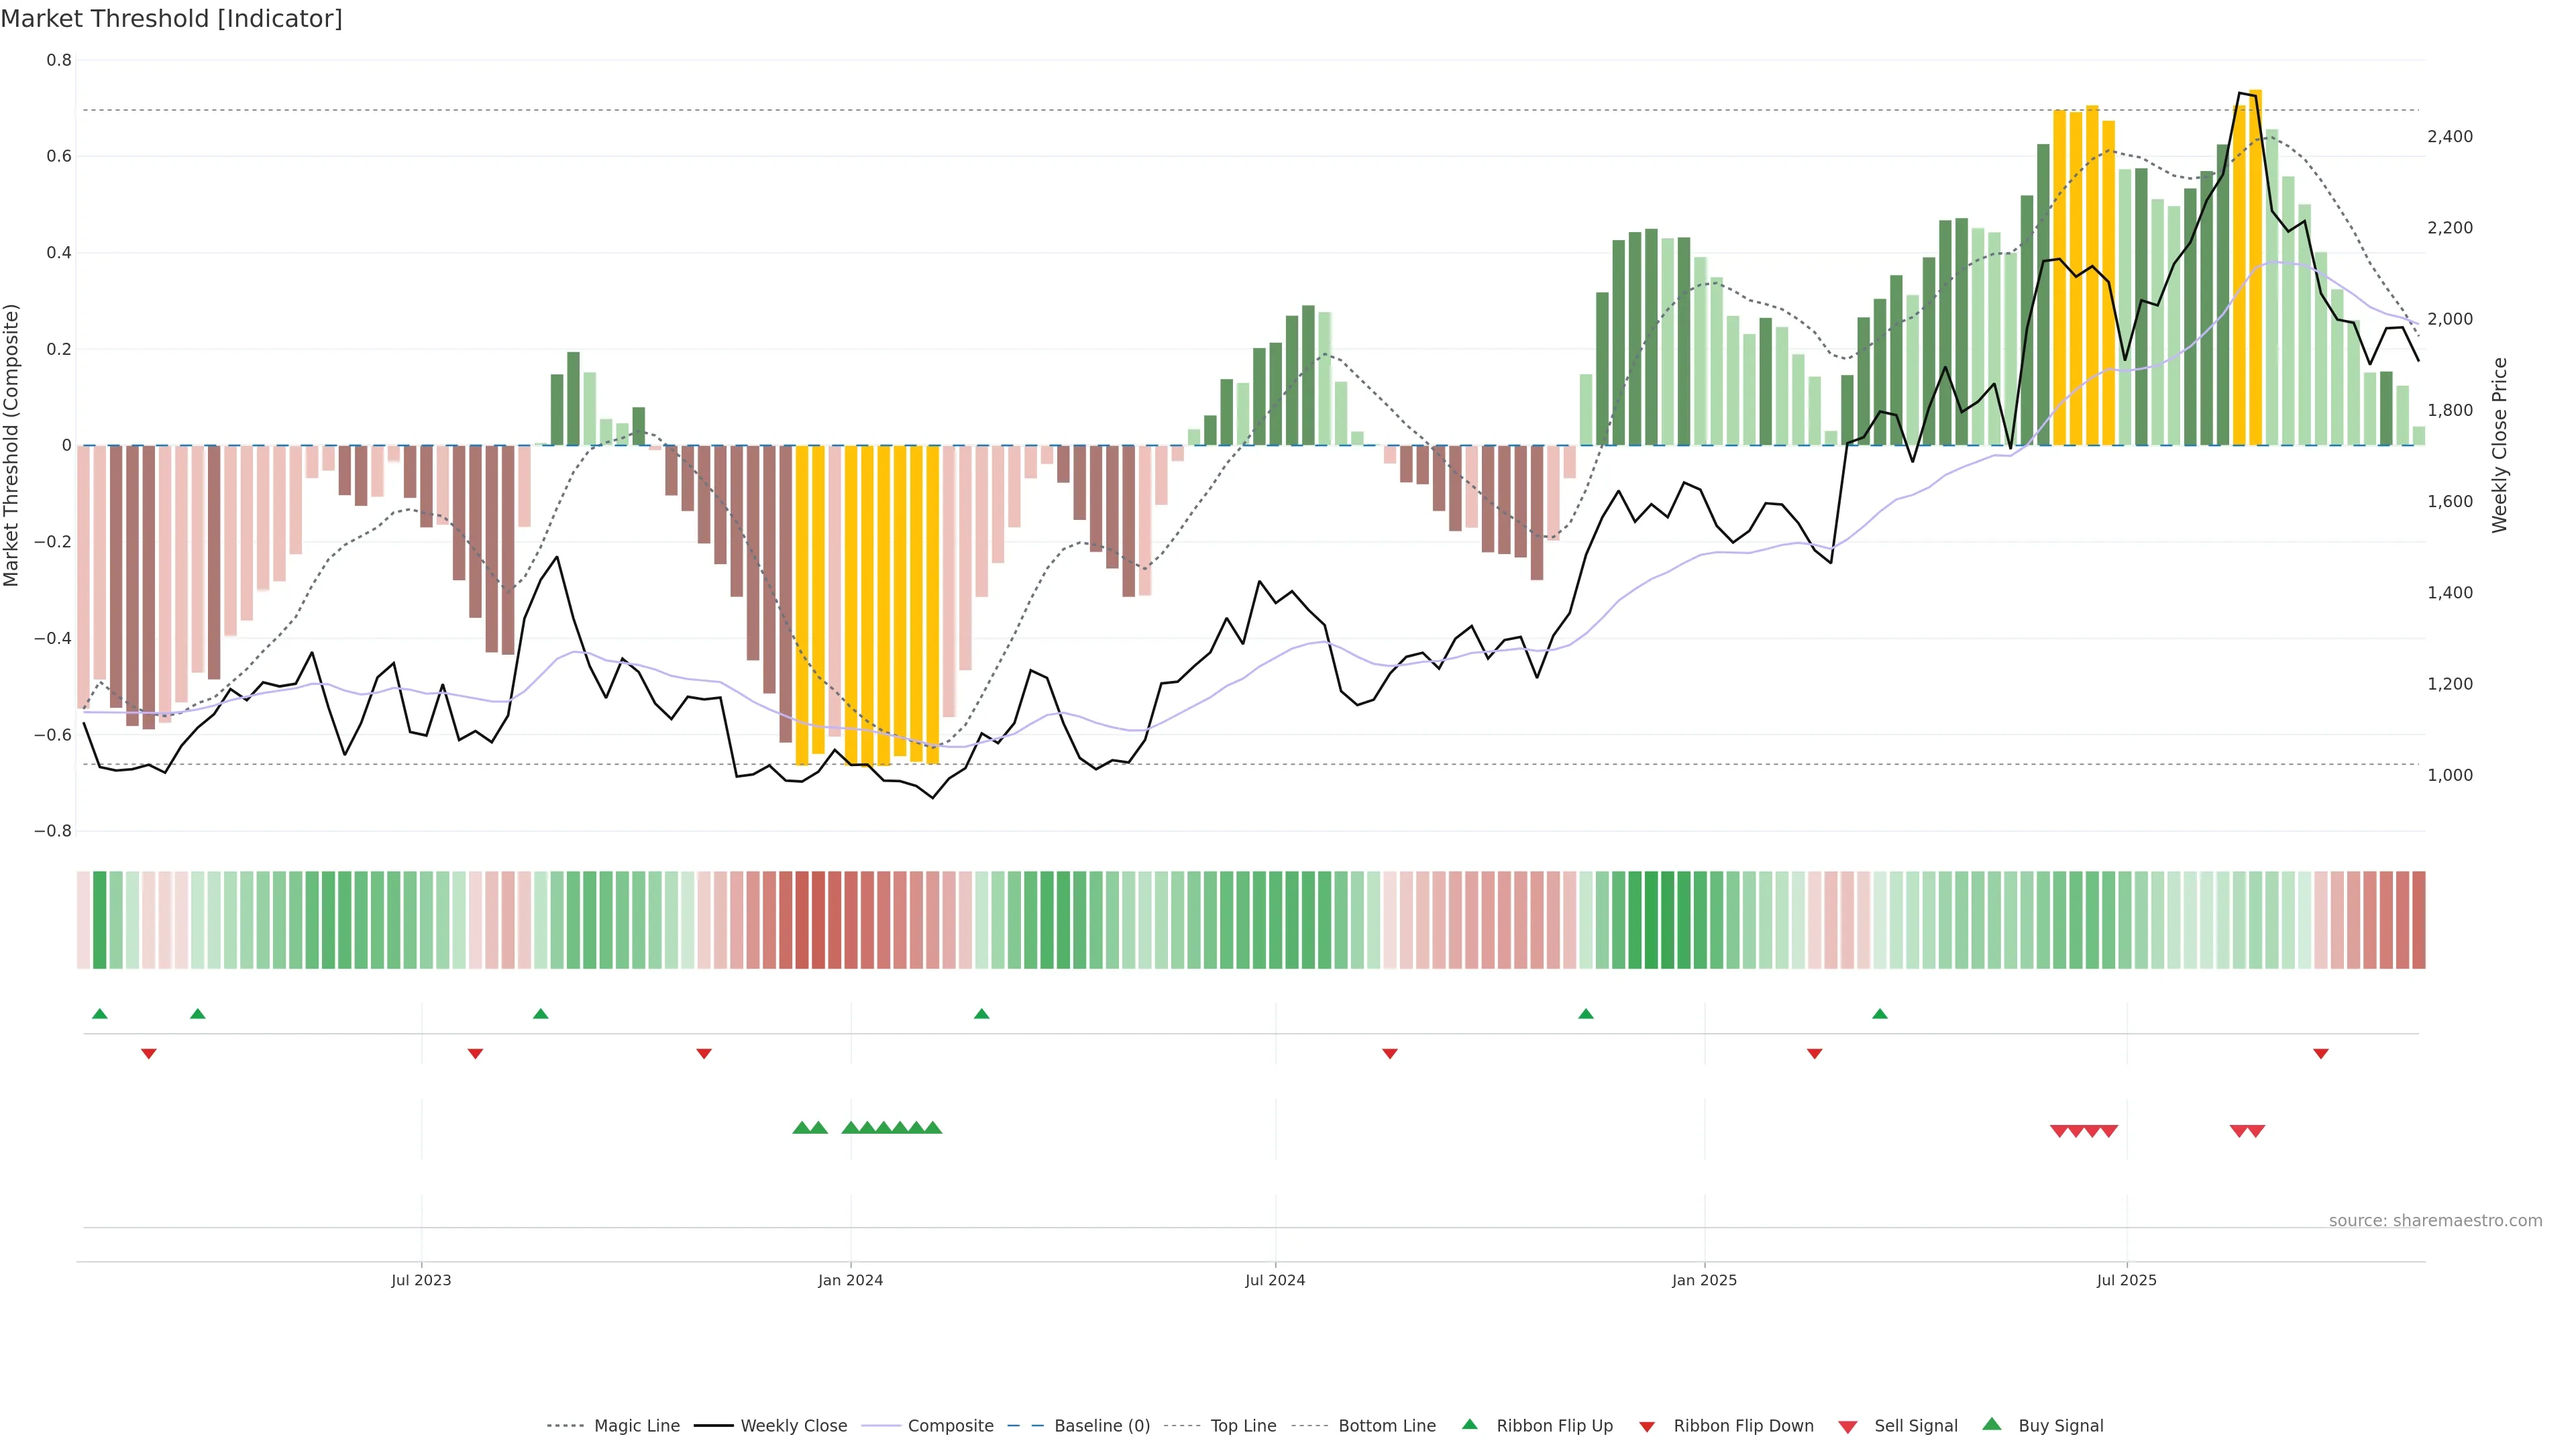Viewport: 2576px width, 1449px height.
Task: Toggle the Baseline (0) legend entry
Action: 1101,1426
